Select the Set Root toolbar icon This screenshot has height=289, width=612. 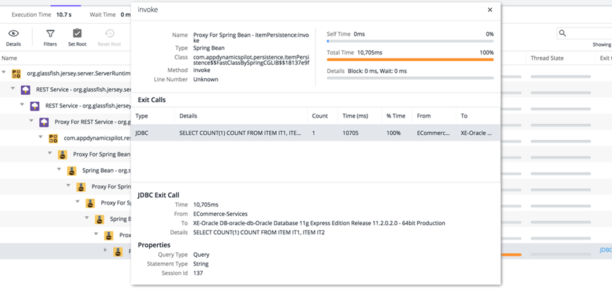(77, 34)
